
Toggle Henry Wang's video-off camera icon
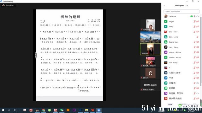pos(198,47)
